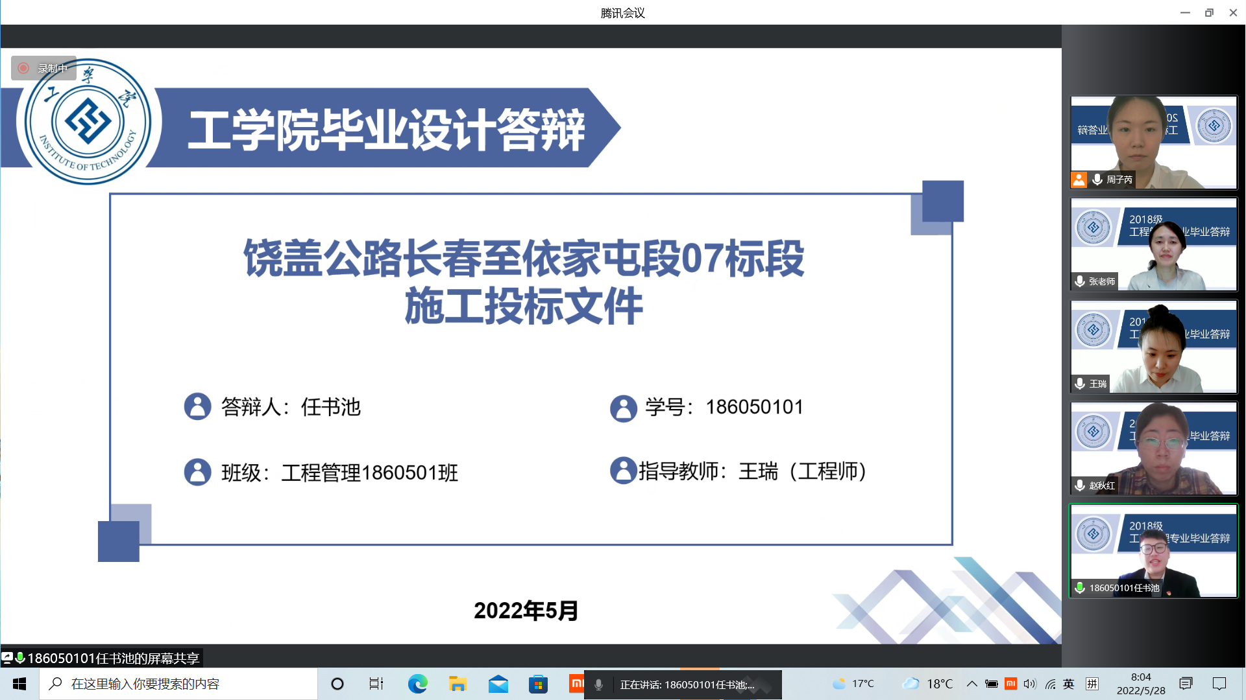Viewport: 1246px width, 700px height.
Task: Click 张老师's microphone status icon
Action: 1080,281
